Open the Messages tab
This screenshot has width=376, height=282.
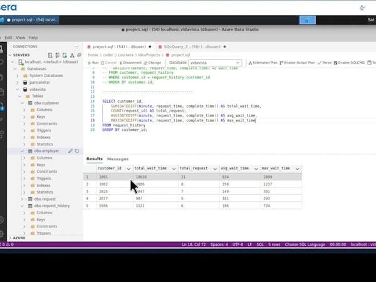(118, 159)
